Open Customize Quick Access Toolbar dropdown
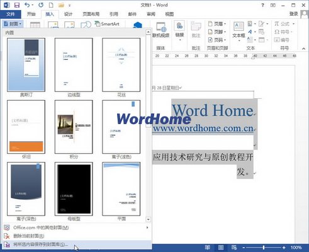Viewport: 309px width, 252px height. [x=69, y=5]
